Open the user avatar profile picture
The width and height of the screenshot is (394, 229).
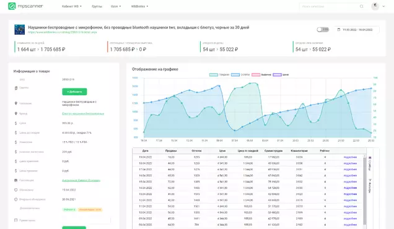375,6
